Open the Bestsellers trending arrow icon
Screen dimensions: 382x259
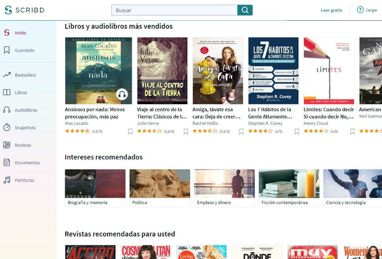[x=7, y=75]
